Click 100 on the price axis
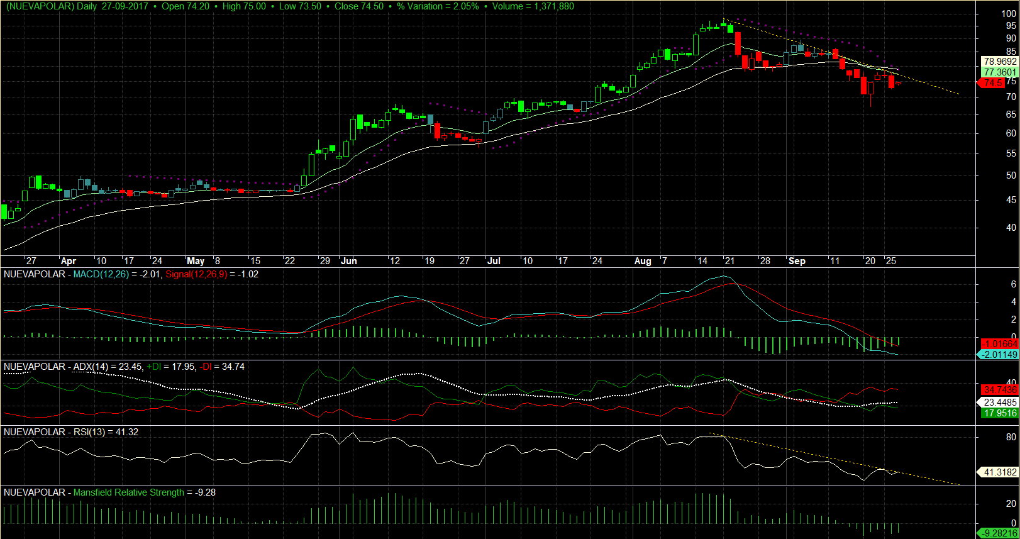This screenshot has height=539, width=1020. click(x=1009, y=14)
